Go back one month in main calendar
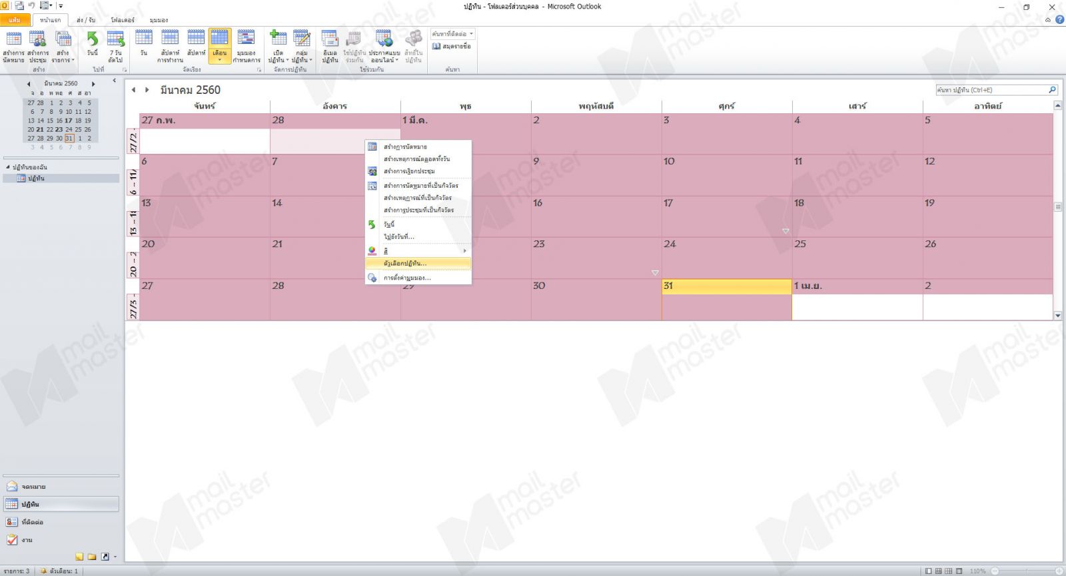This screenshot has width=1066, height=576. point(134,90)
